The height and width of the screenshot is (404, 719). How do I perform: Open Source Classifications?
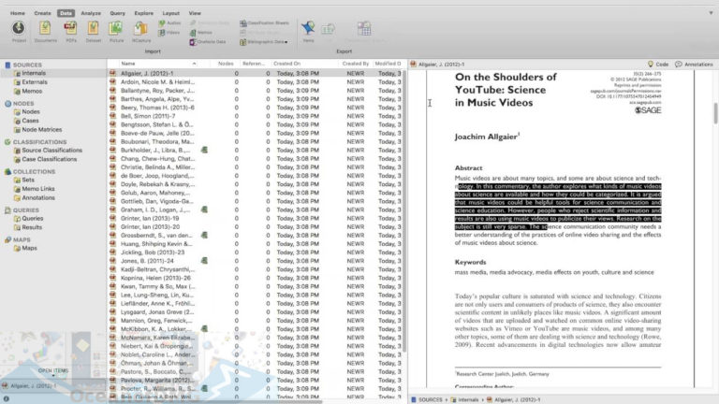[51, 151]
